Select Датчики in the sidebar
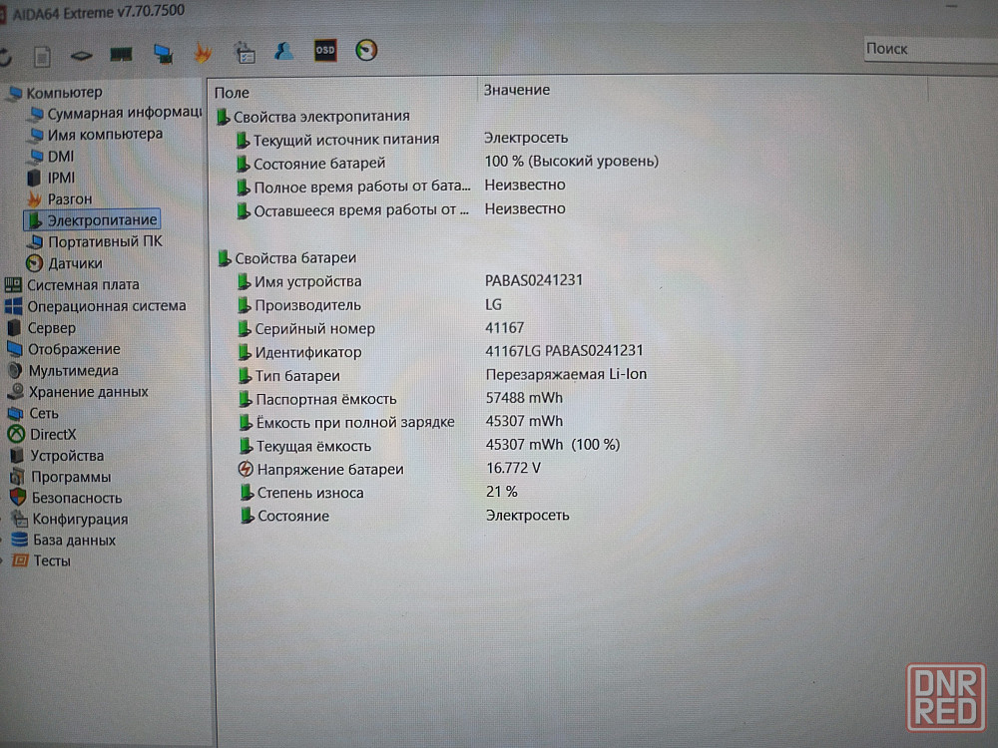This screenshot has height=748, width=998. click(75, 263)
